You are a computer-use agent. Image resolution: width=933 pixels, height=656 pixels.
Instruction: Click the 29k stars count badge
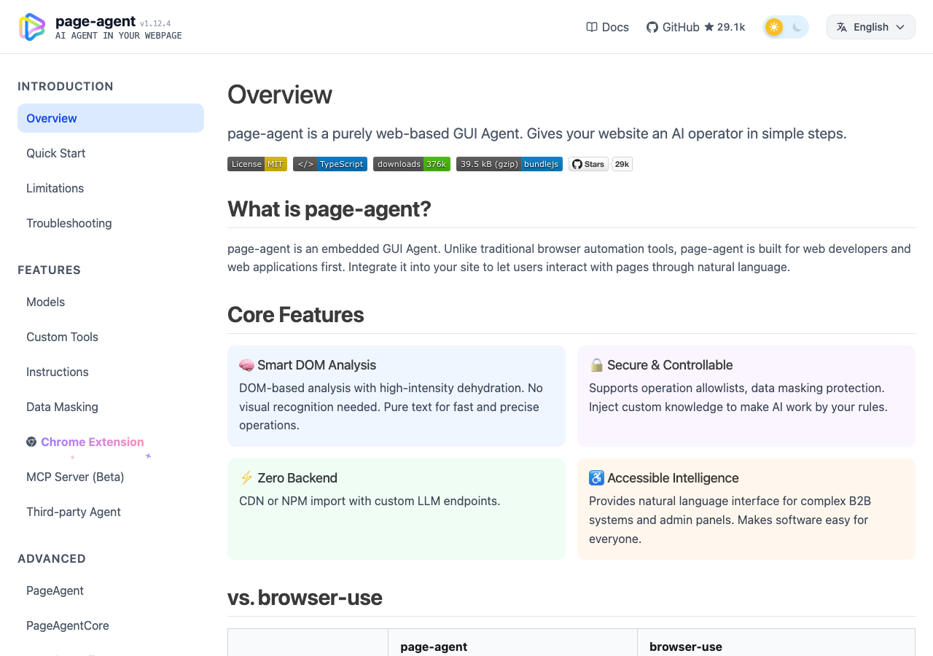pyautogui.click(x=622, y=164)
